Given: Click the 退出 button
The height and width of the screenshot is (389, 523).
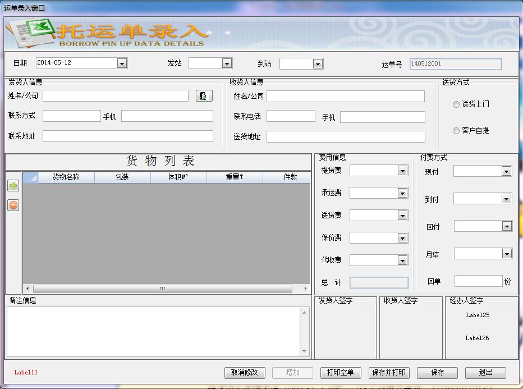Looking at the screenshot, I should click(485, 373).
